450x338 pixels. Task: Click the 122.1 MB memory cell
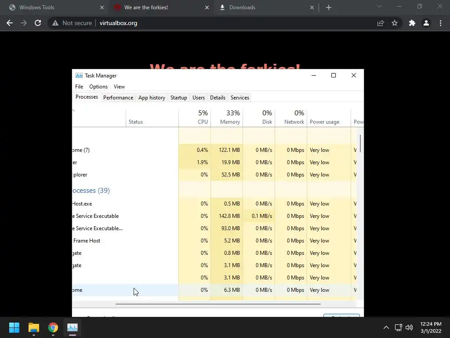pyautogui.click(x=227, y=150)
